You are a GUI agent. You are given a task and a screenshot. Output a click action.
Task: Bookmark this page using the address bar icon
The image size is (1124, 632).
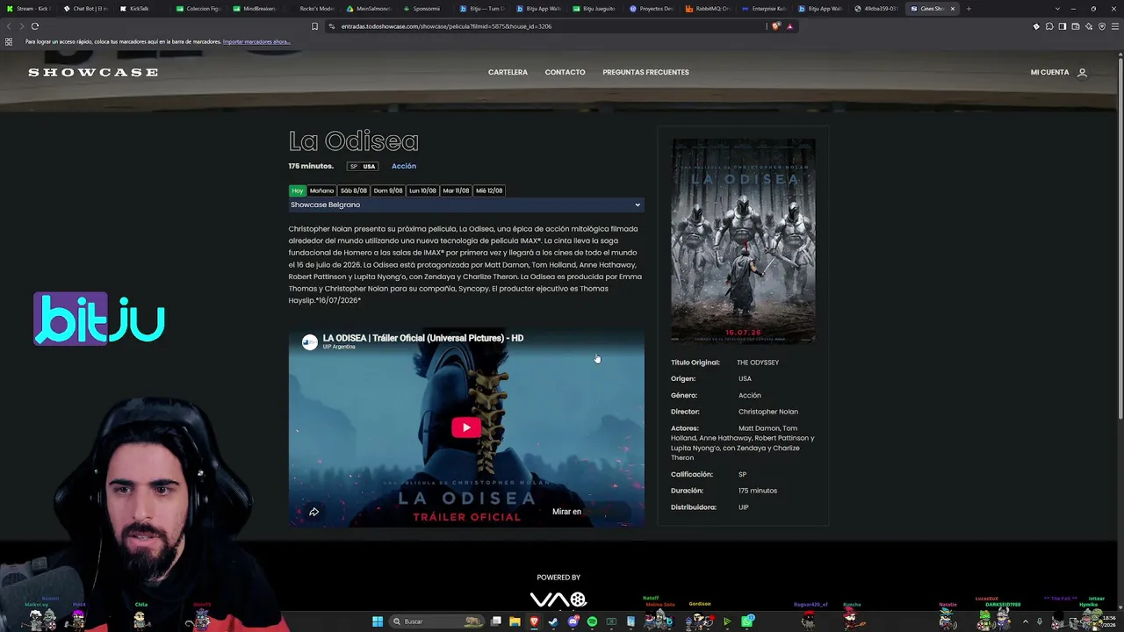coord(314,26)
